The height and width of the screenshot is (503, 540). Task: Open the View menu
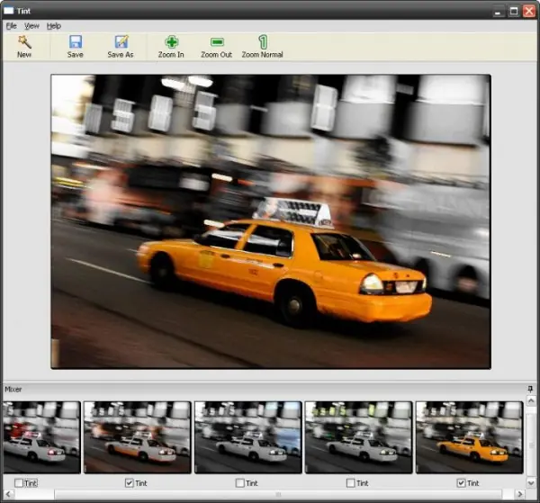(x=31, y=26)
